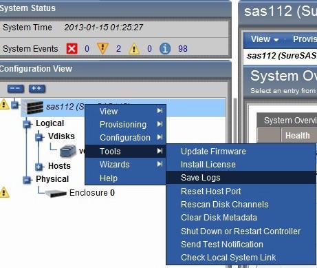Select Reset Host Port option

coord(241,192)
